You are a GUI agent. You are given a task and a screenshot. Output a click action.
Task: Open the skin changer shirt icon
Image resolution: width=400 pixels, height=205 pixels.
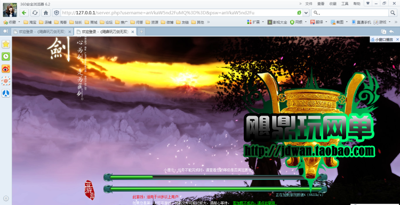pos(367,3)
